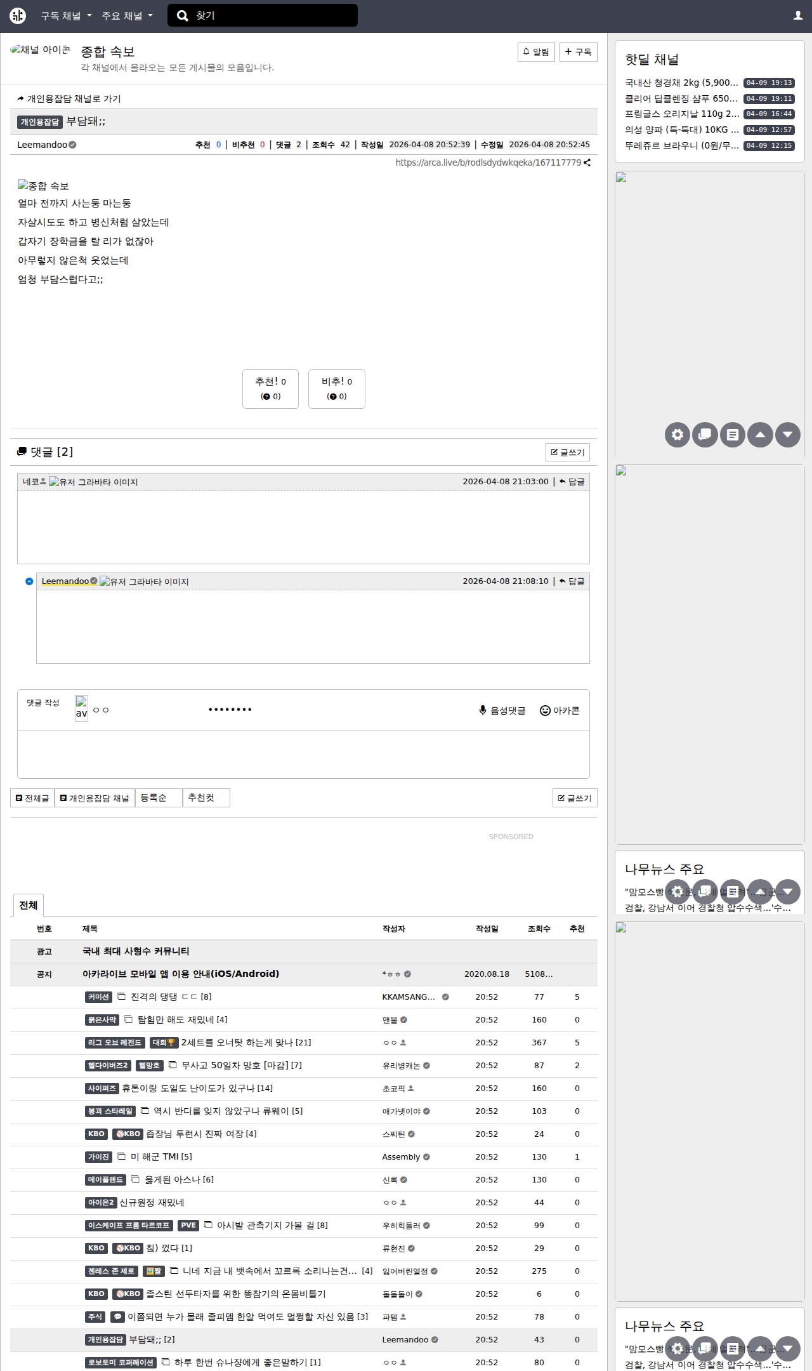Viewport: 812px width, 1371px height.
Task: Click the 이스케이프 프롬 타르코프 channel badge
Action: [x=129, y=1225]
